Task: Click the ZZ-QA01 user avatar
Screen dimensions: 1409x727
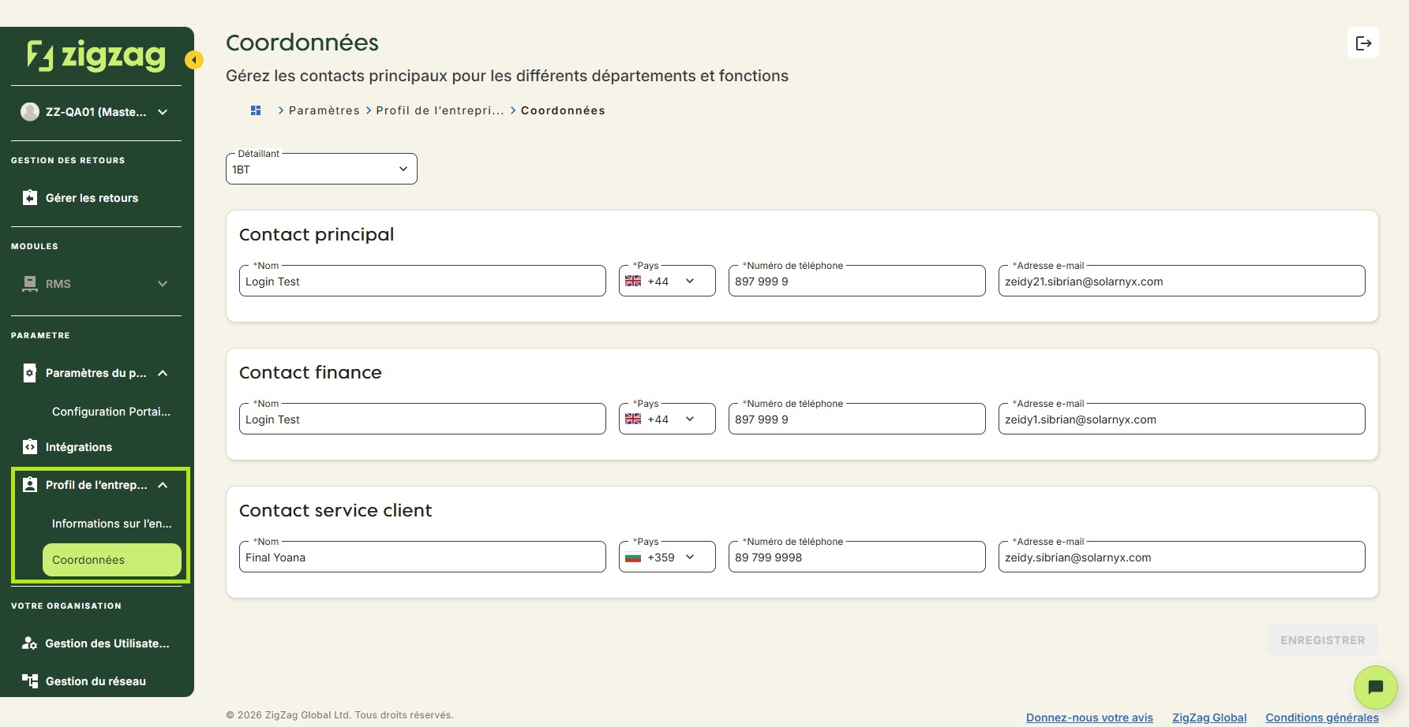Action: 30,112
